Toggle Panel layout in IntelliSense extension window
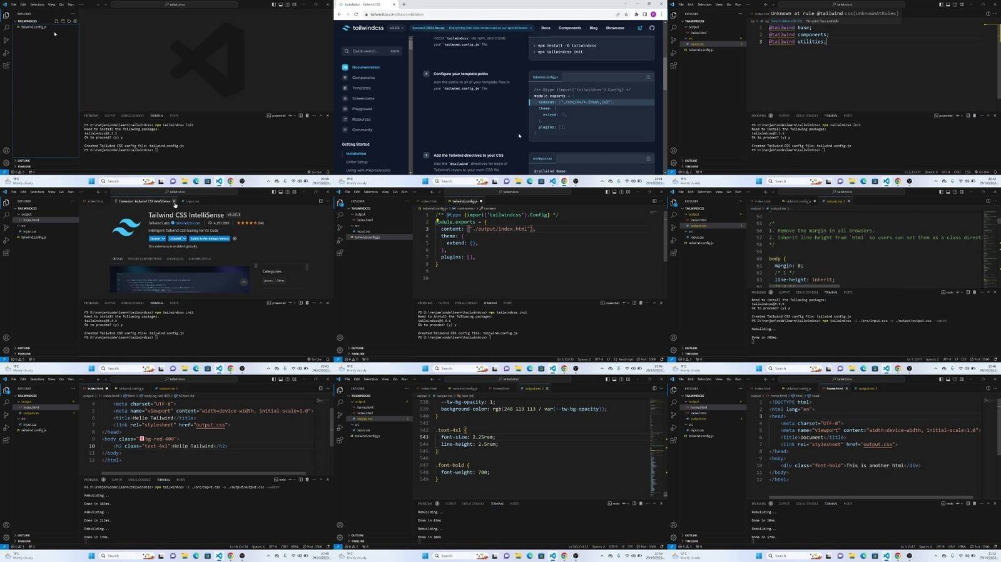Viewport: 1001px width, 562px height. coord(280,192)
